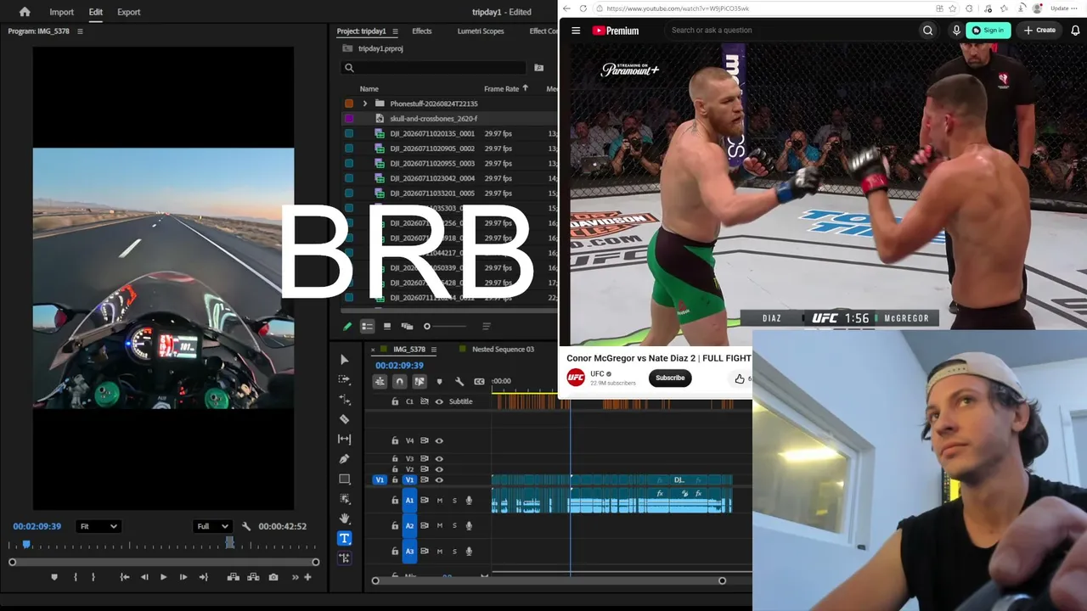Click the Extract button in Program Monitor

(x=253, y=577)
